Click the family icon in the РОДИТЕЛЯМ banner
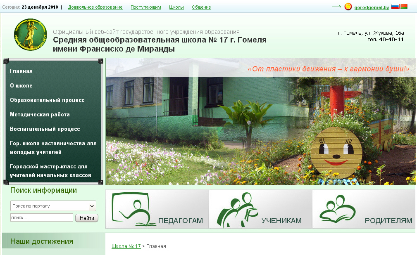The image size is (417, 255). 338,208
